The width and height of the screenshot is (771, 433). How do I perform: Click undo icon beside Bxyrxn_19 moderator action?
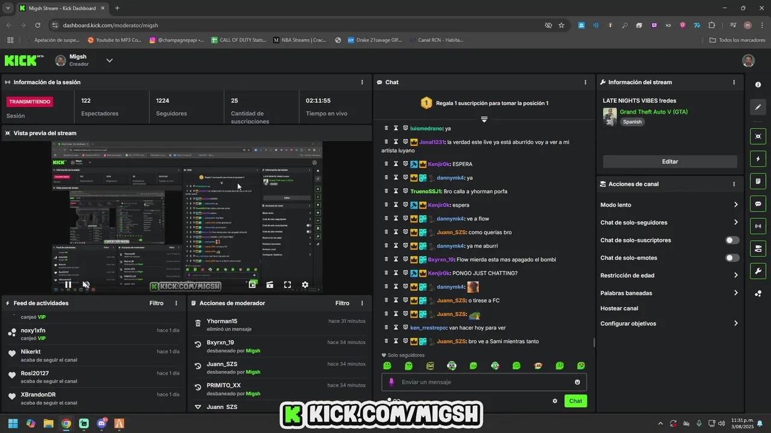coord(198,345)
